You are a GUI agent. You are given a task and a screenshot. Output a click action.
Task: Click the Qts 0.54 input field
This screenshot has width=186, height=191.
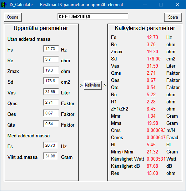[51, 124]
